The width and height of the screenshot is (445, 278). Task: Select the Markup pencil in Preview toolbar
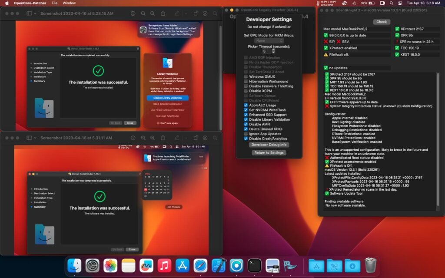pos(177,13)
